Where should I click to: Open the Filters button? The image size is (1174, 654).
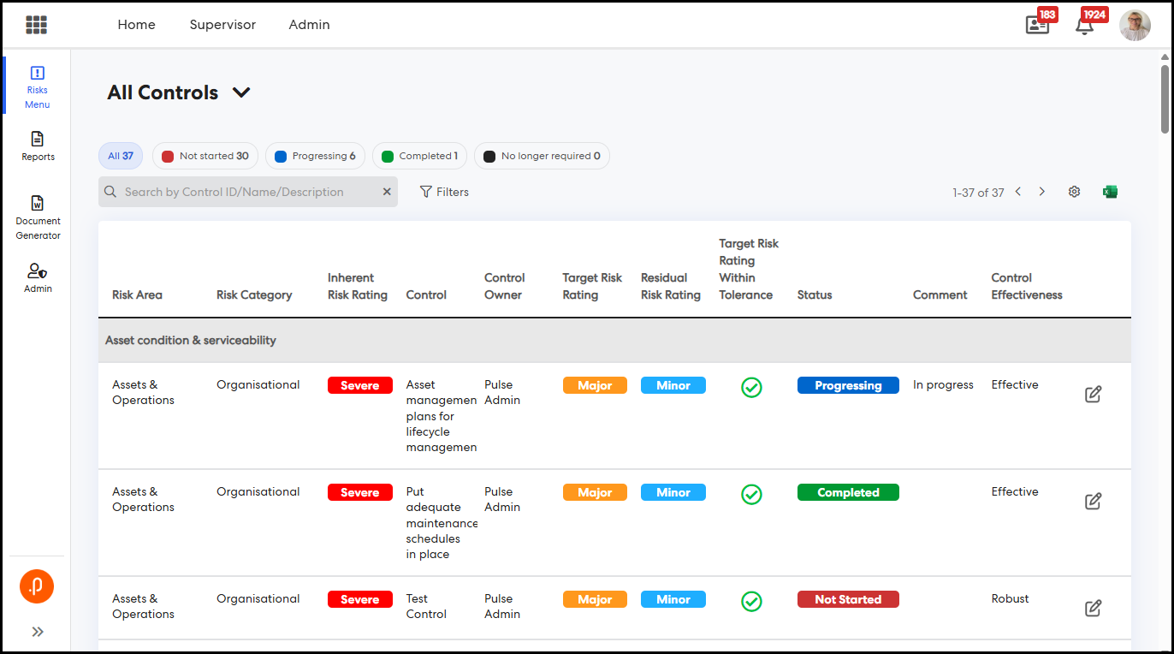(x=444, y=192)
